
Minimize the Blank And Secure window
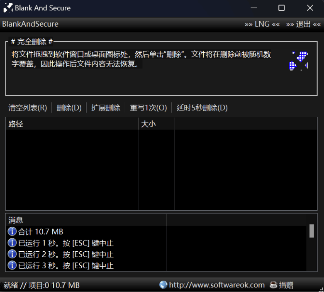253,8
